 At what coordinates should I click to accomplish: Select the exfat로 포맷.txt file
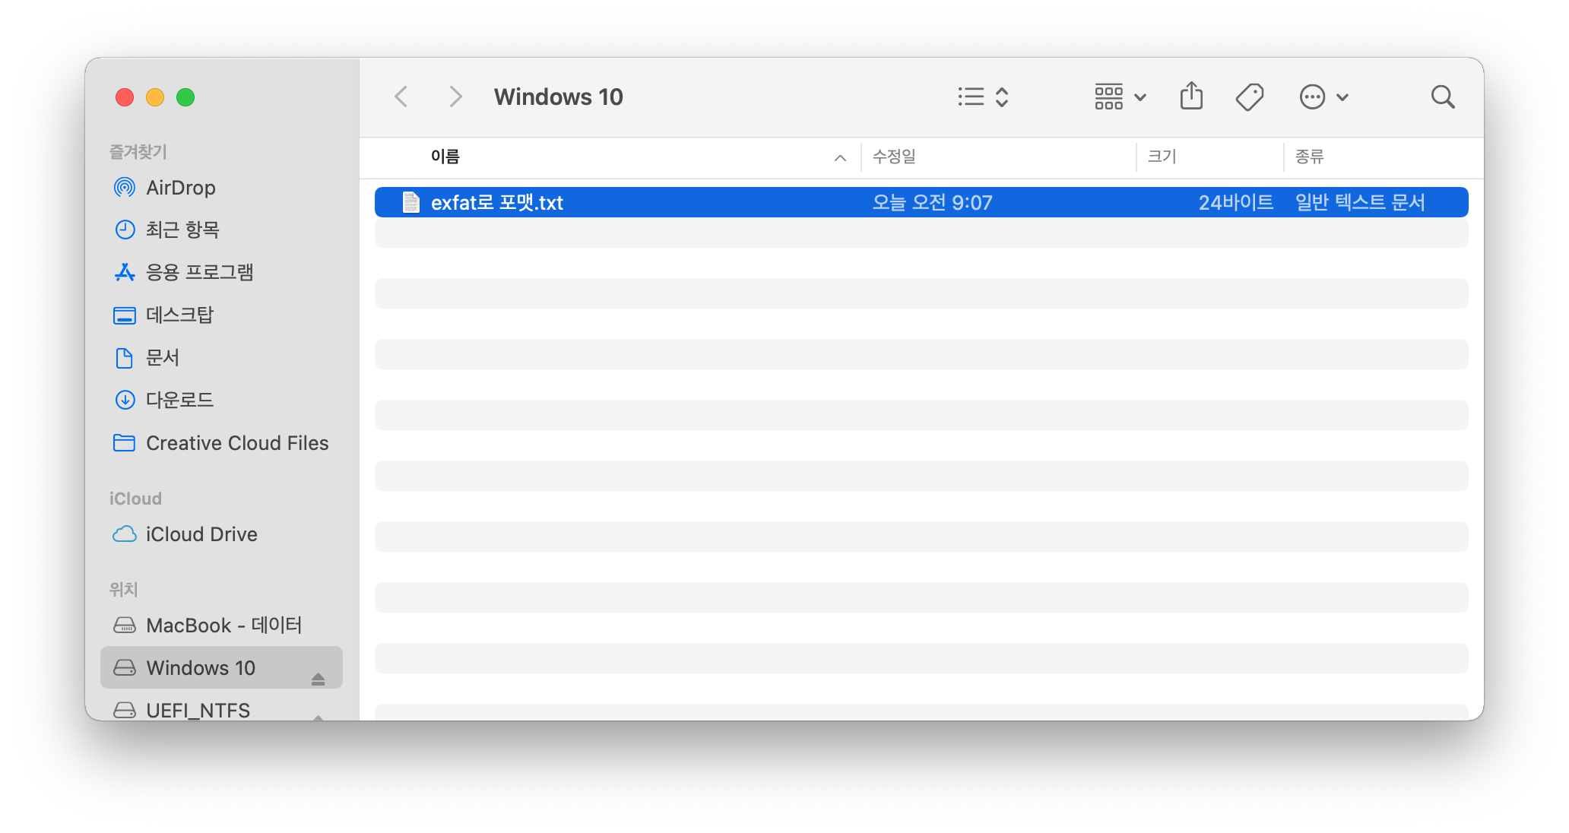[496, 203]
